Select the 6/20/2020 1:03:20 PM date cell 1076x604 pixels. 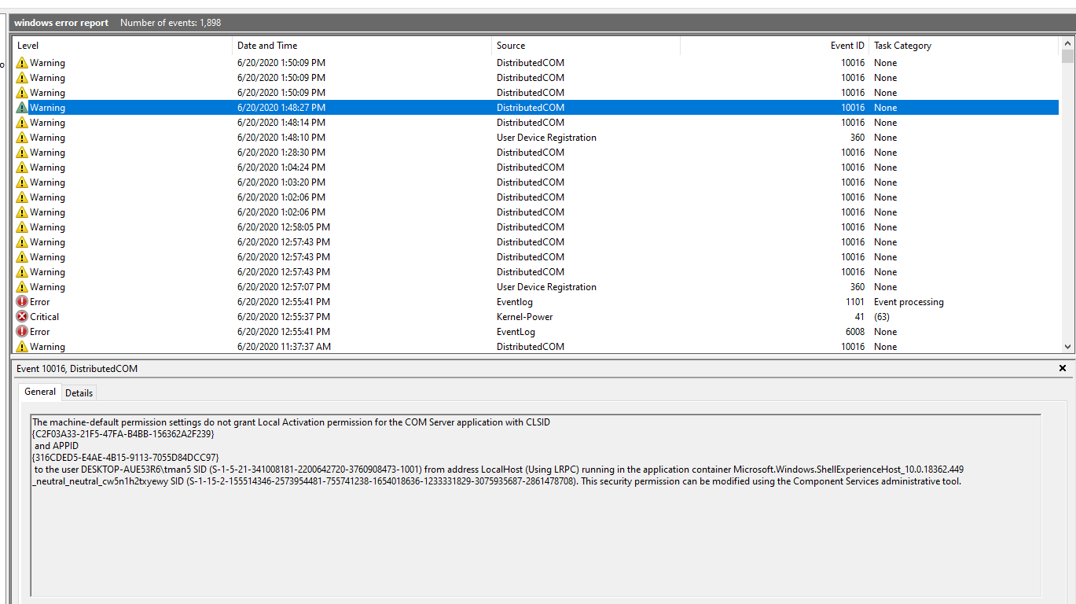(281, 182)
